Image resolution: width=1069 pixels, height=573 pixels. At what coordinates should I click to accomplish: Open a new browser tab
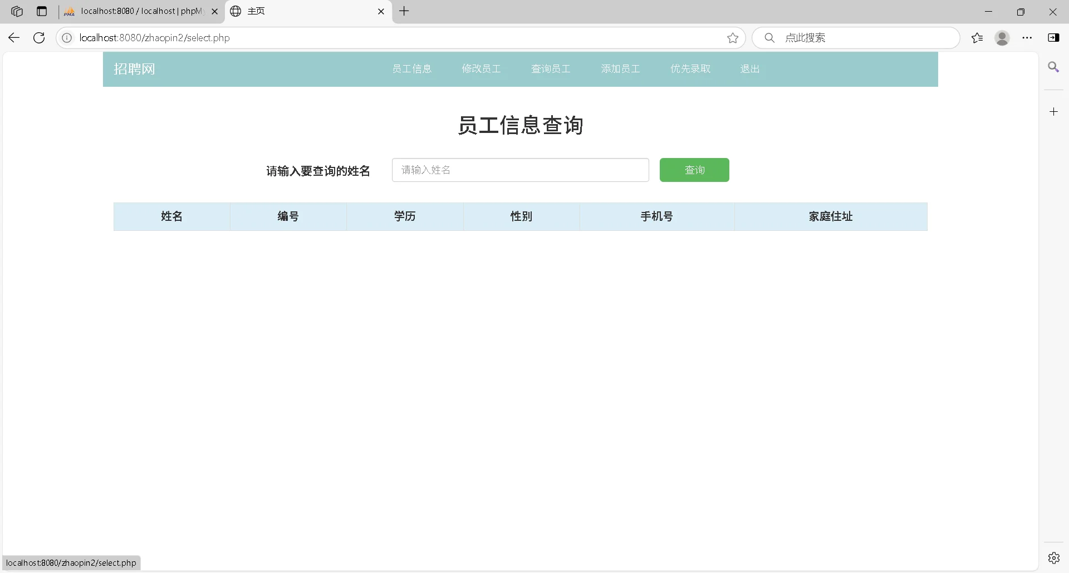coord(404,11)
